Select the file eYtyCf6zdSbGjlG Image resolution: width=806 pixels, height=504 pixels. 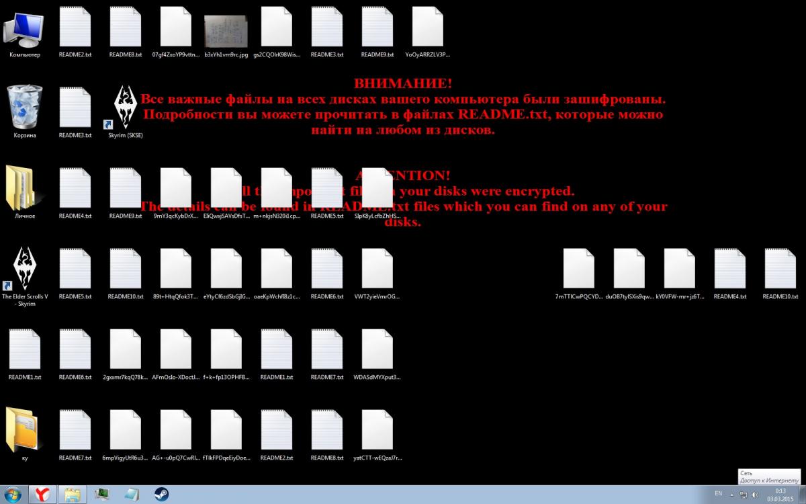click(226, 274)
